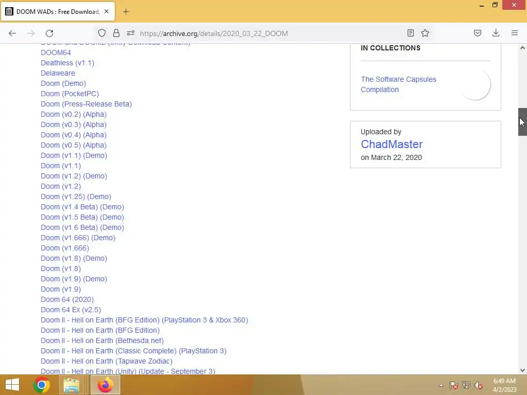The width and height of the screenshot is (527, 395).
Task: Open Doom (v0.3) (Alpha) link
Action: tap(74, 124)
